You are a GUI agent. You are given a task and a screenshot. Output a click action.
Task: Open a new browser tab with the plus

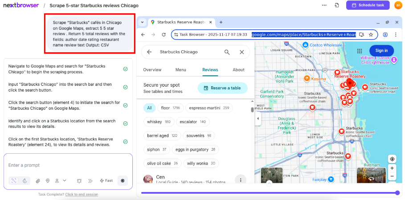(x=221, y=22)
